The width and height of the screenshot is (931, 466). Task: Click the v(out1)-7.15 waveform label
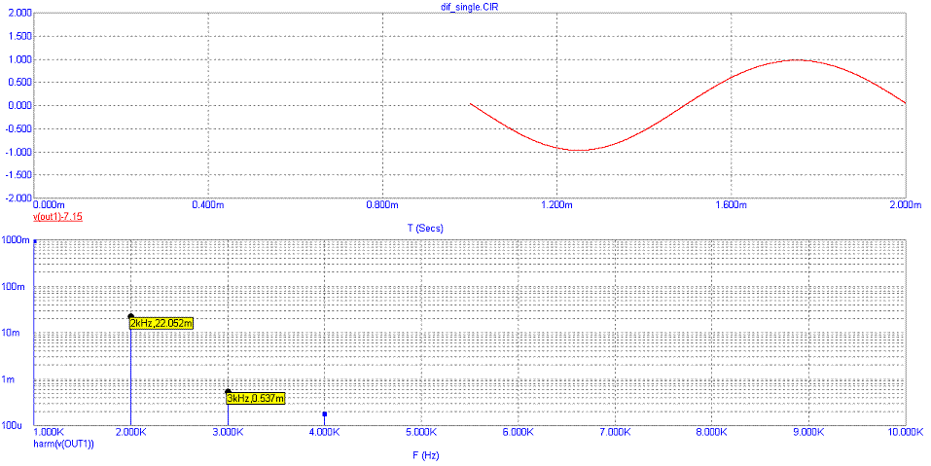57,217
